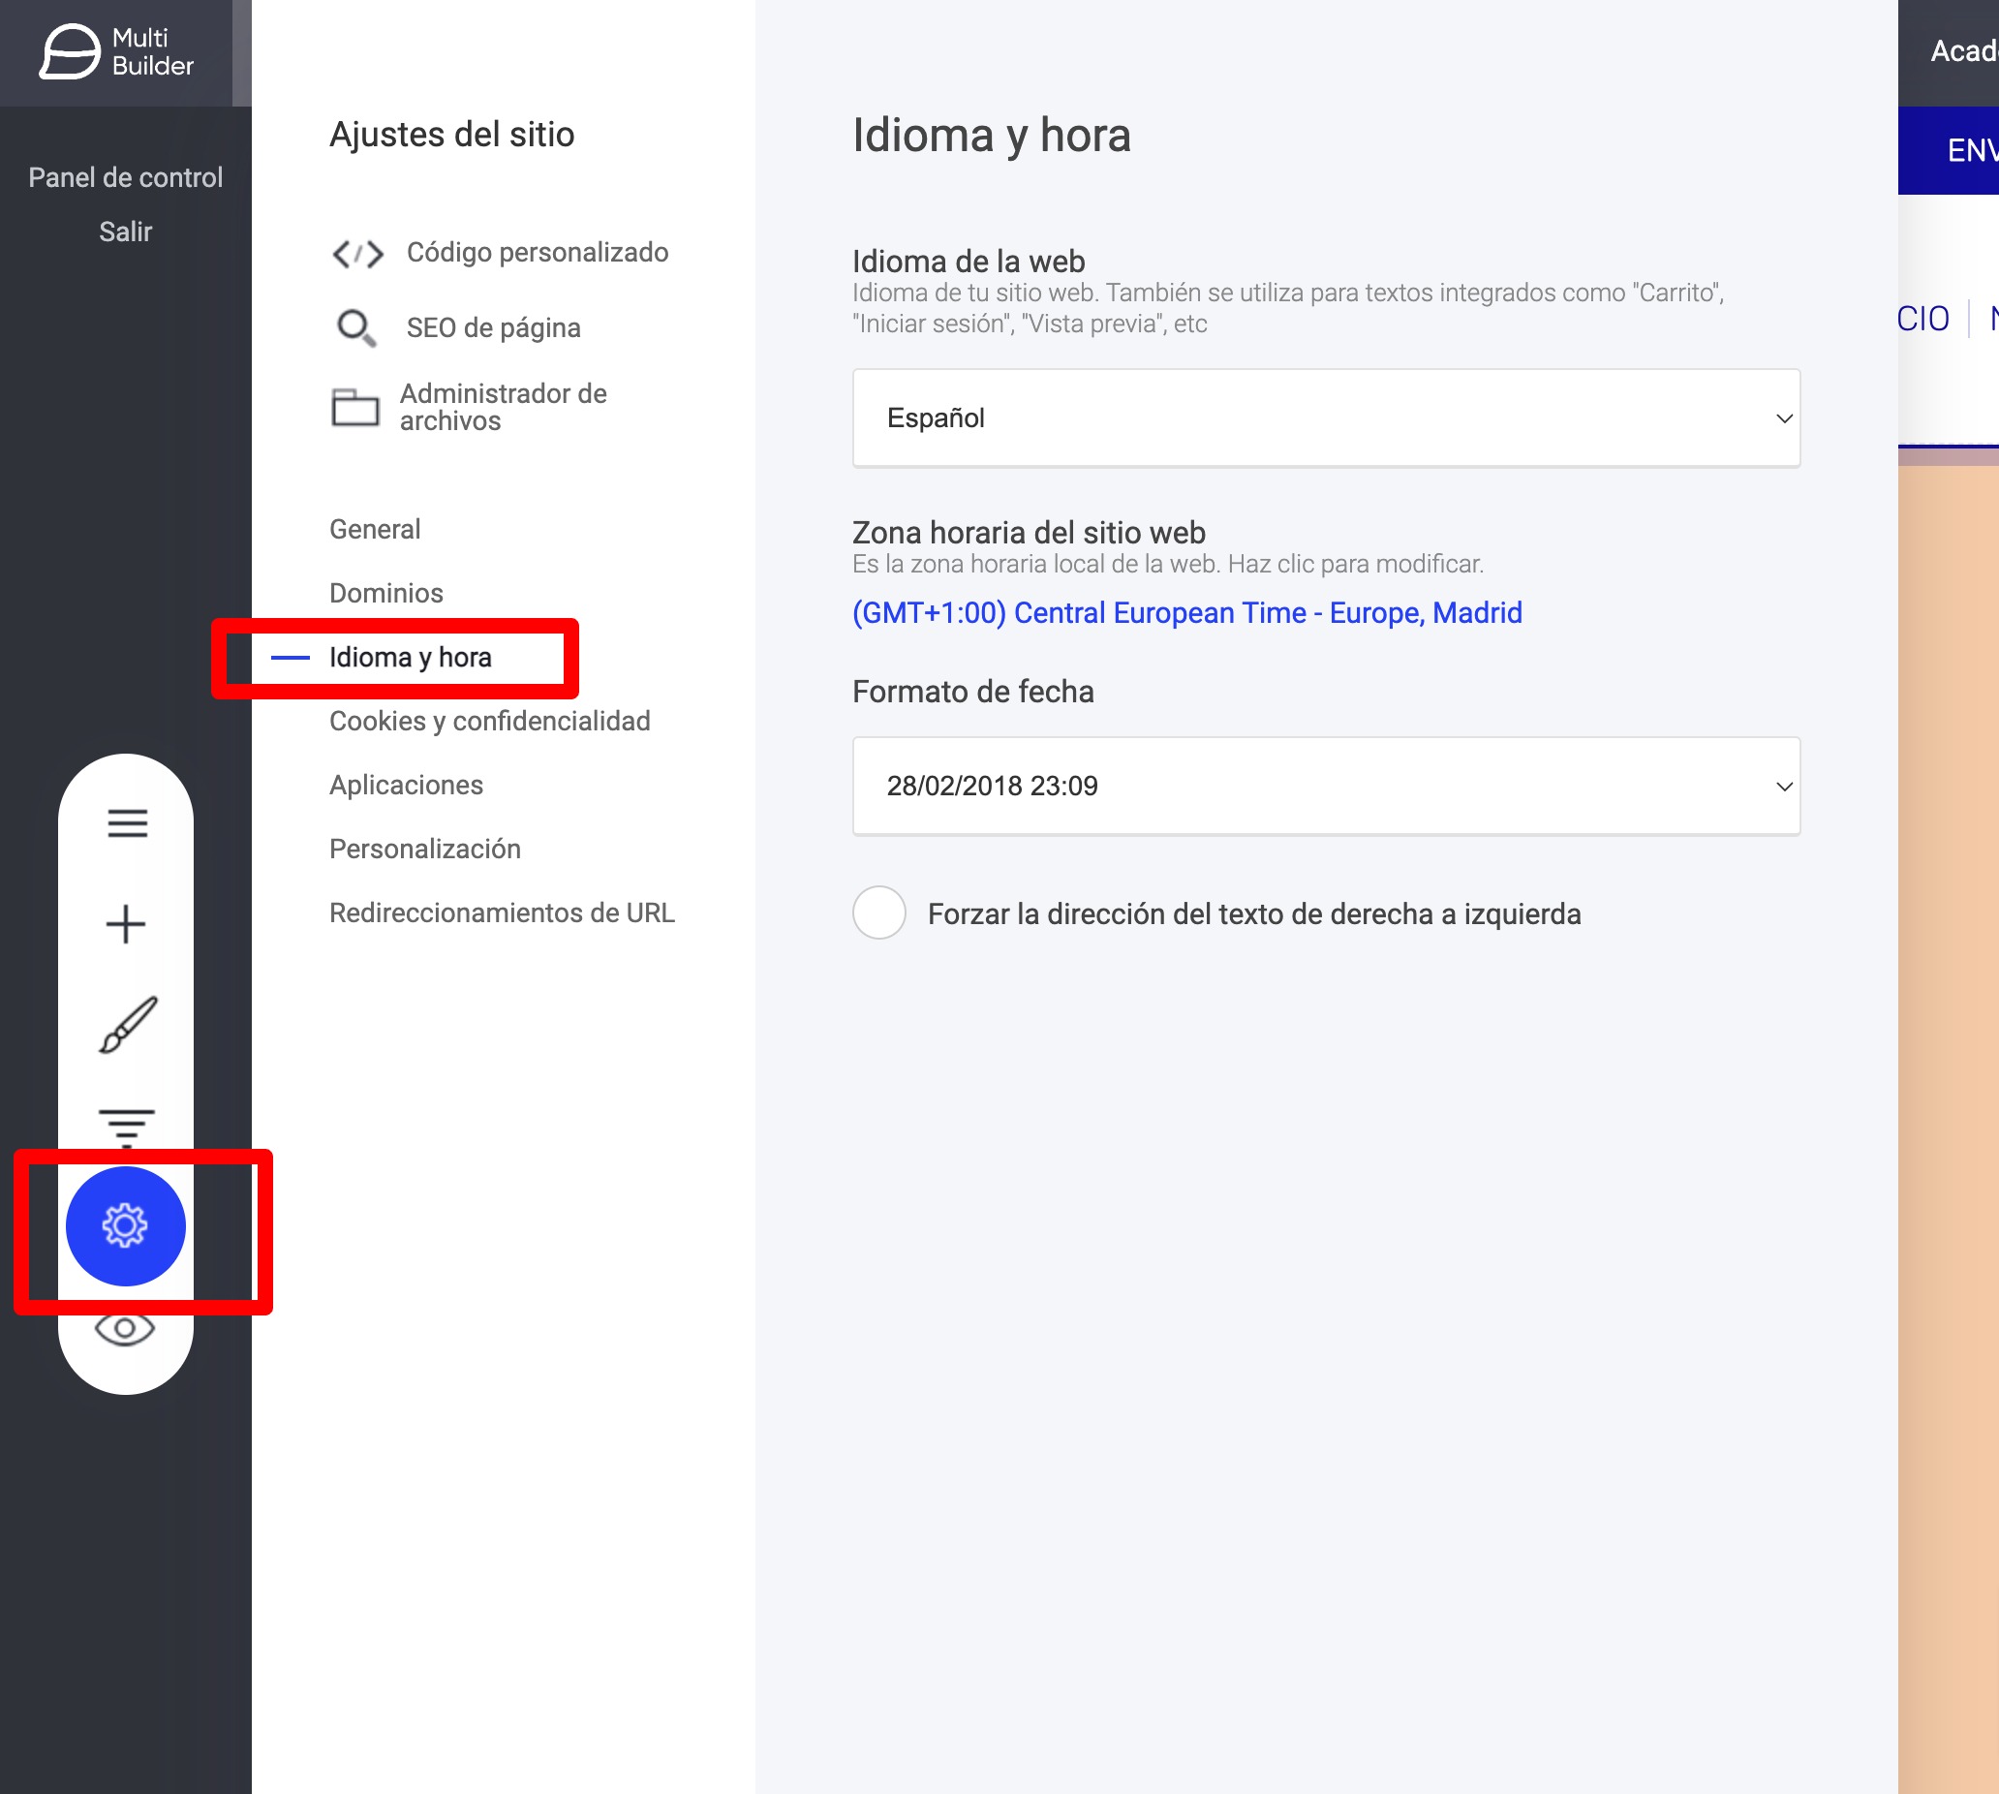
Task: Enable forced right-to-left text direction
Action: tap(879, 912)
